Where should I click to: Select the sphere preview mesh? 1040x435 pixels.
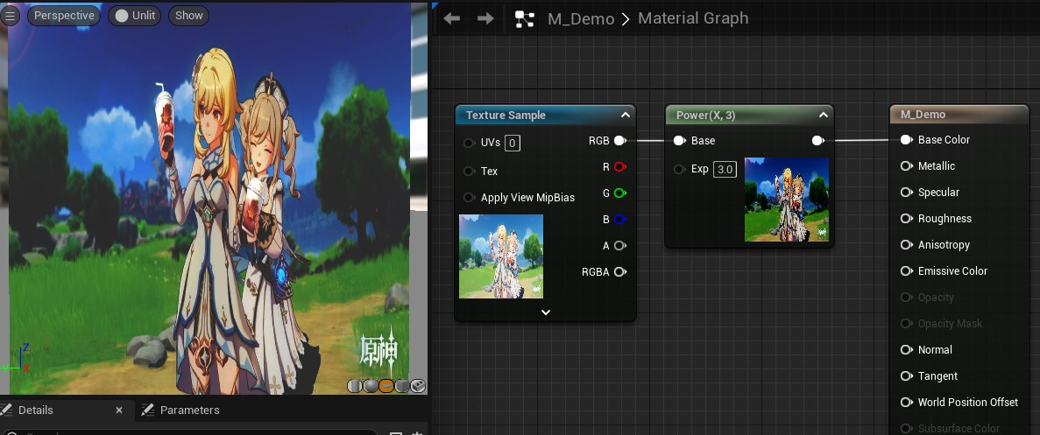(370, 386)
